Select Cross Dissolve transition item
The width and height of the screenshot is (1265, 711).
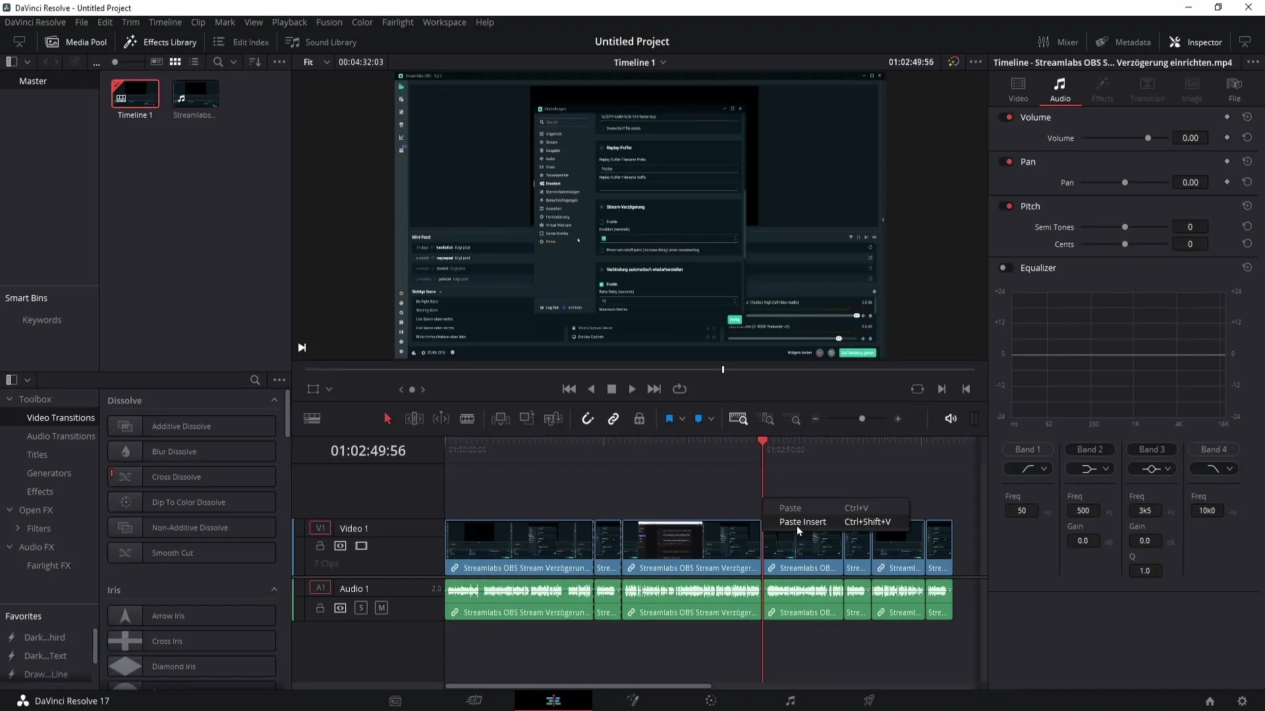(x=177, y=477)
